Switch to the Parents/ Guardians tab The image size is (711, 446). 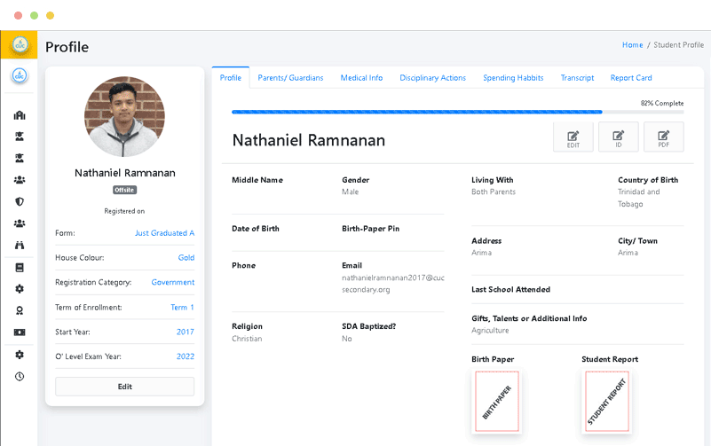[x=290, y=78]
